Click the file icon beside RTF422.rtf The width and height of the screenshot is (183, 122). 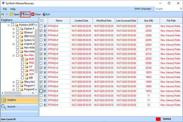[45, 26]
